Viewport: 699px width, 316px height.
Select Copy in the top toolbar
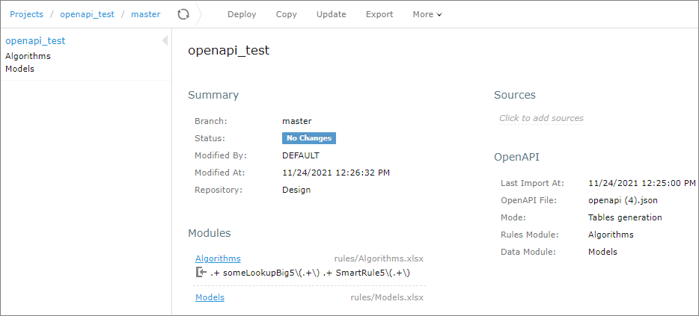click(x=286, y=14)
